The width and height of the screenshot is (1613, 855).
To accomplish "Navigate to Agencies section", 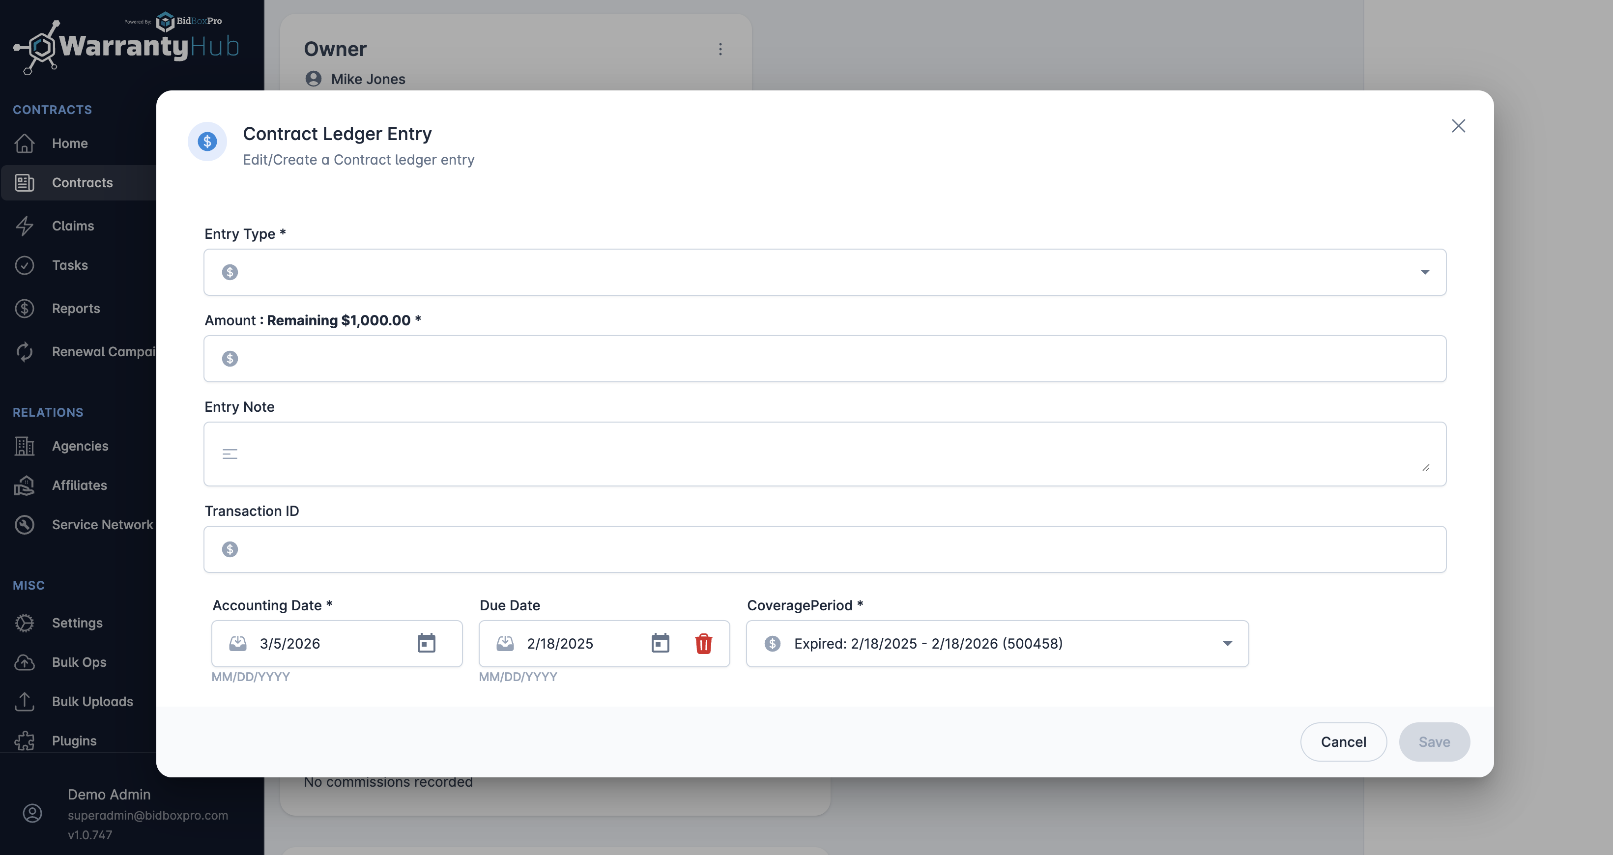I will coord(80,446).
